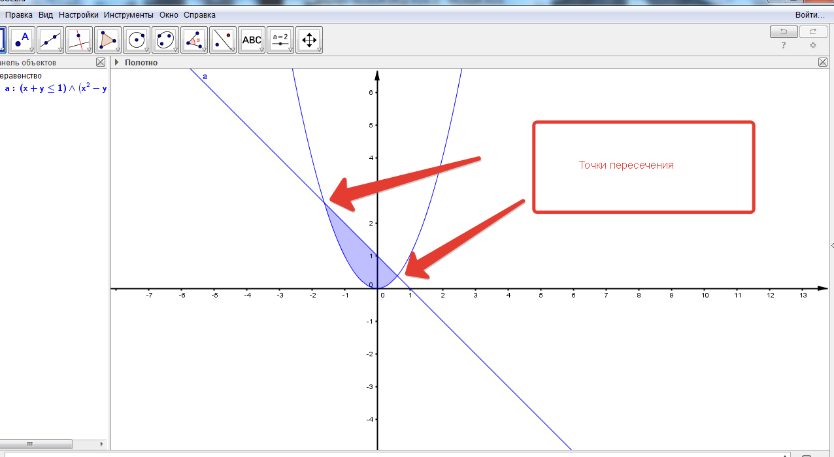Select the ABC text tool

[x=252, y=40]
